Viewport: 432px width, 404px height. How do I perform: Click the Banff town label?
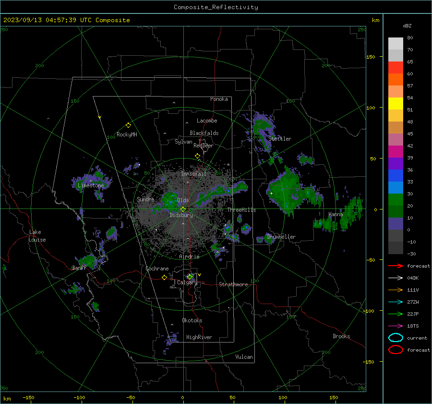pos(79,268)
